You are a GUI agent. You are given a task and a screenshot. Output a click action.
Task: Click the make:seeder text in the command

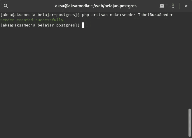click(x=123, y=15)
